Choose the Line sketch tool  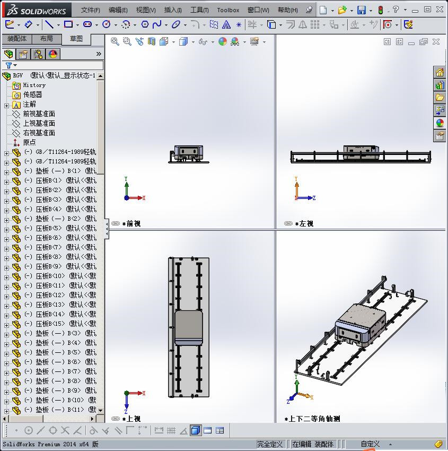[49, 24]
